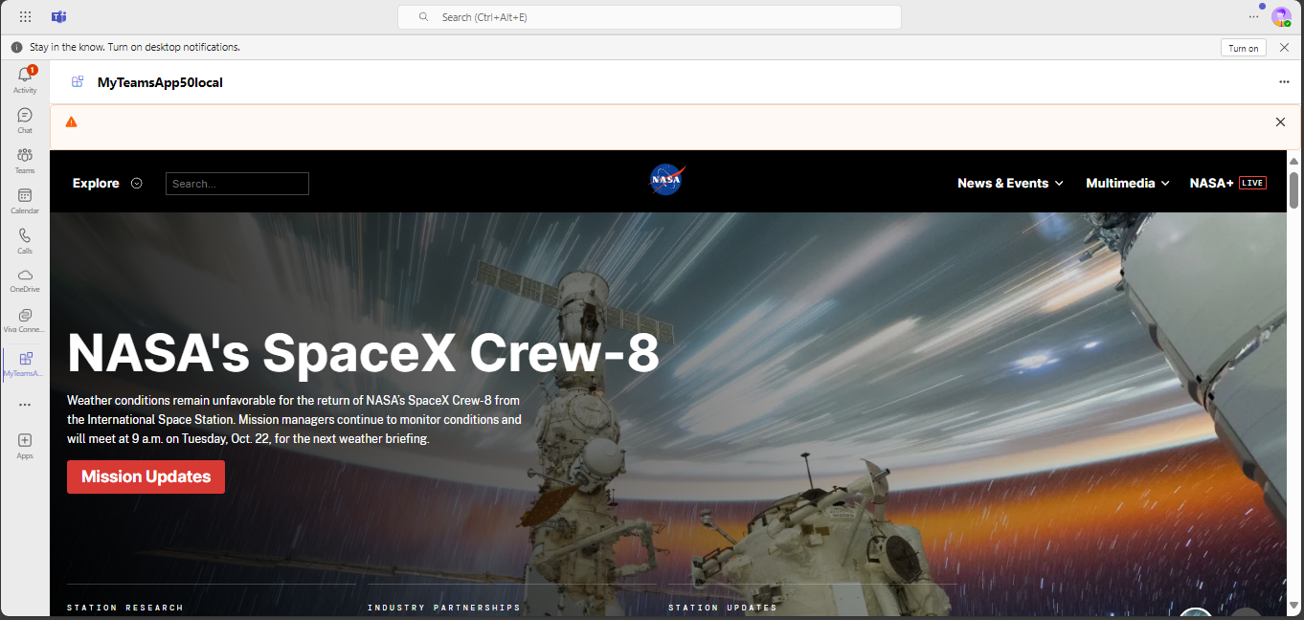Click the scrollbar down arrow
1304x620 pixels.
click(1294, 605)
